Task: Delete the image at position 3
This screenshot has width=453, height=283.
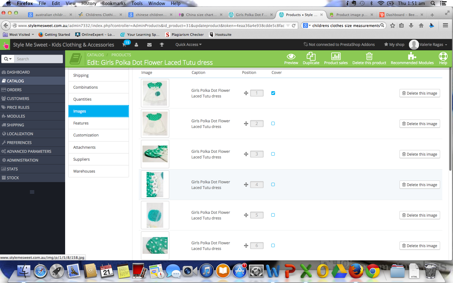Action: 420,154
